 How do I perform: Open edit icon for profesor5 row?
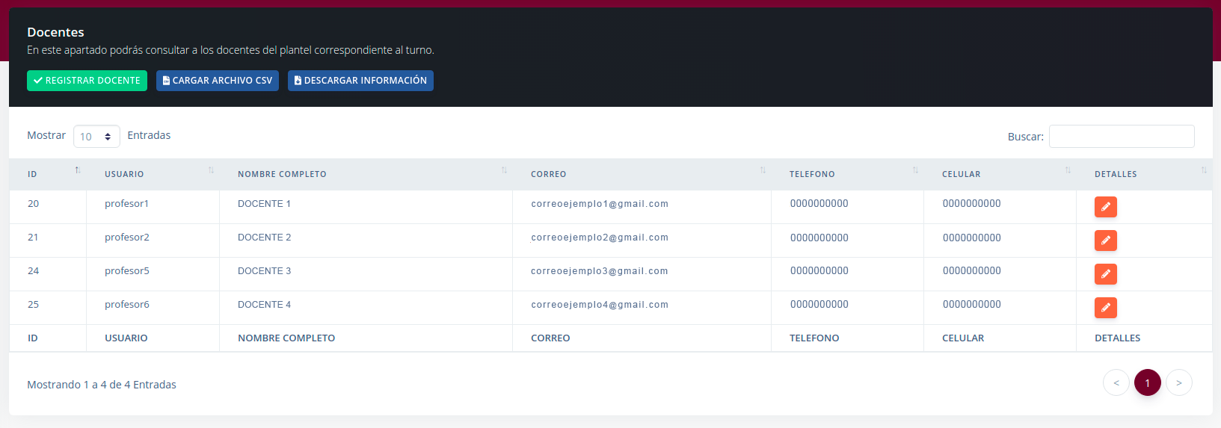pos(1105,274)
